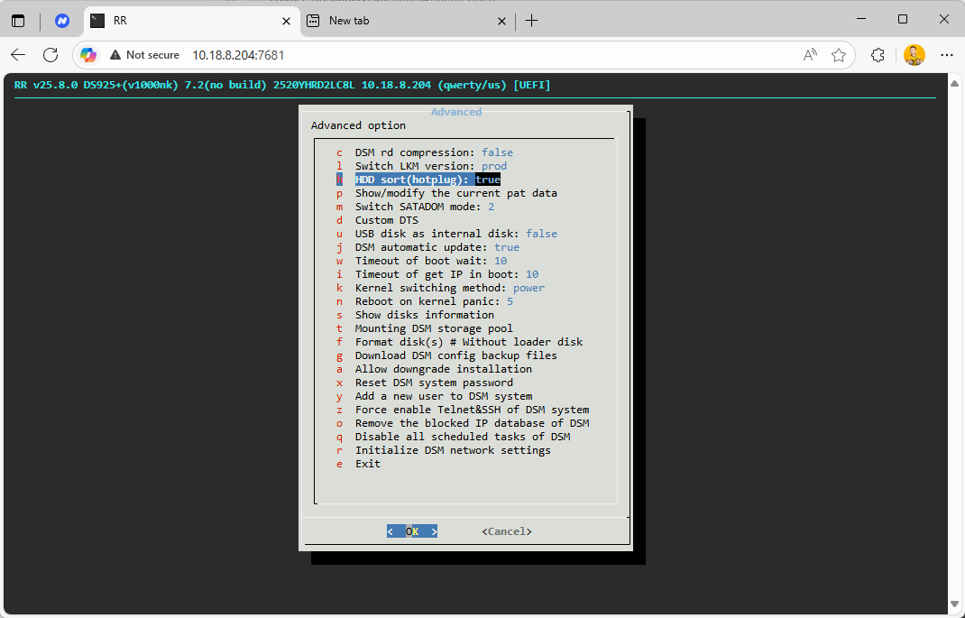
Task: Select Custom DTS option
Action: 377,220
